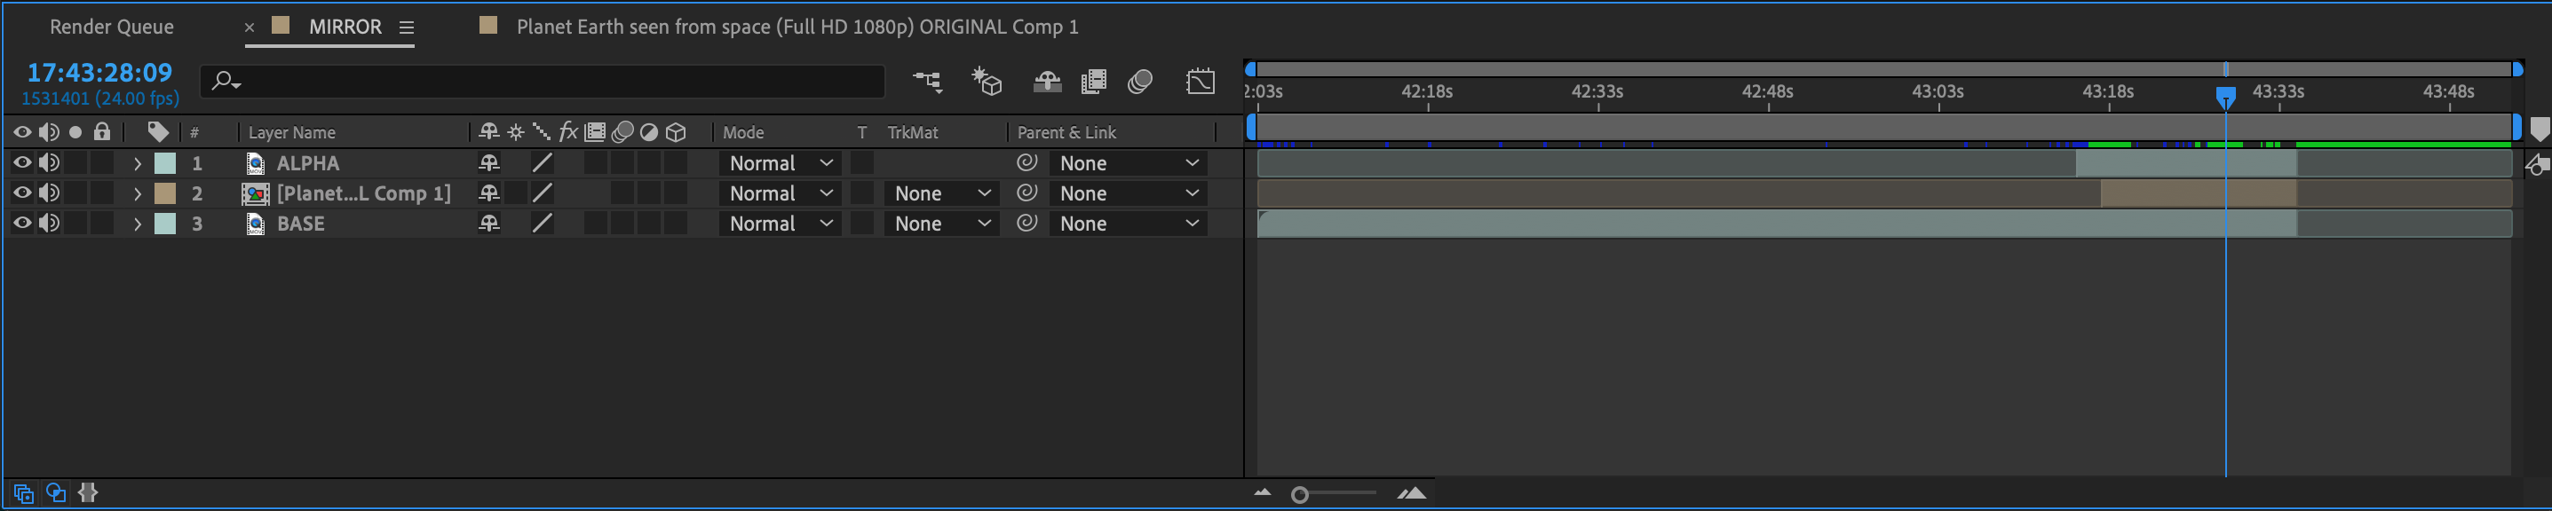Screen dimensions: 2552x511
Task: Click the lock column header icon
Action: (102, 131)
